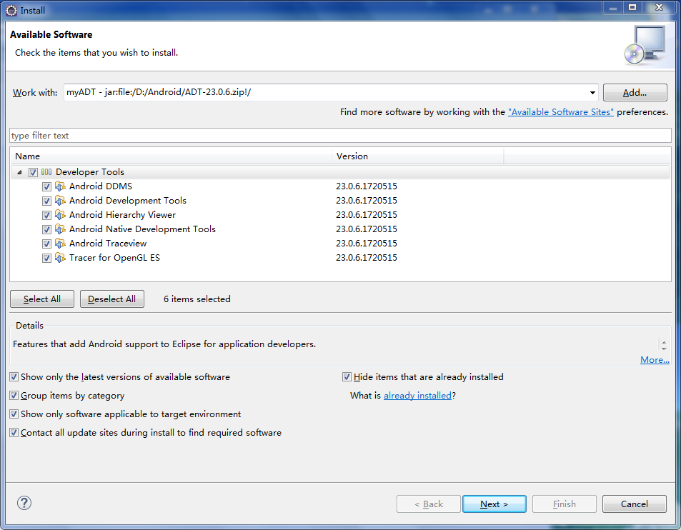Click the '6 items selected' status text

coord(197,299)
